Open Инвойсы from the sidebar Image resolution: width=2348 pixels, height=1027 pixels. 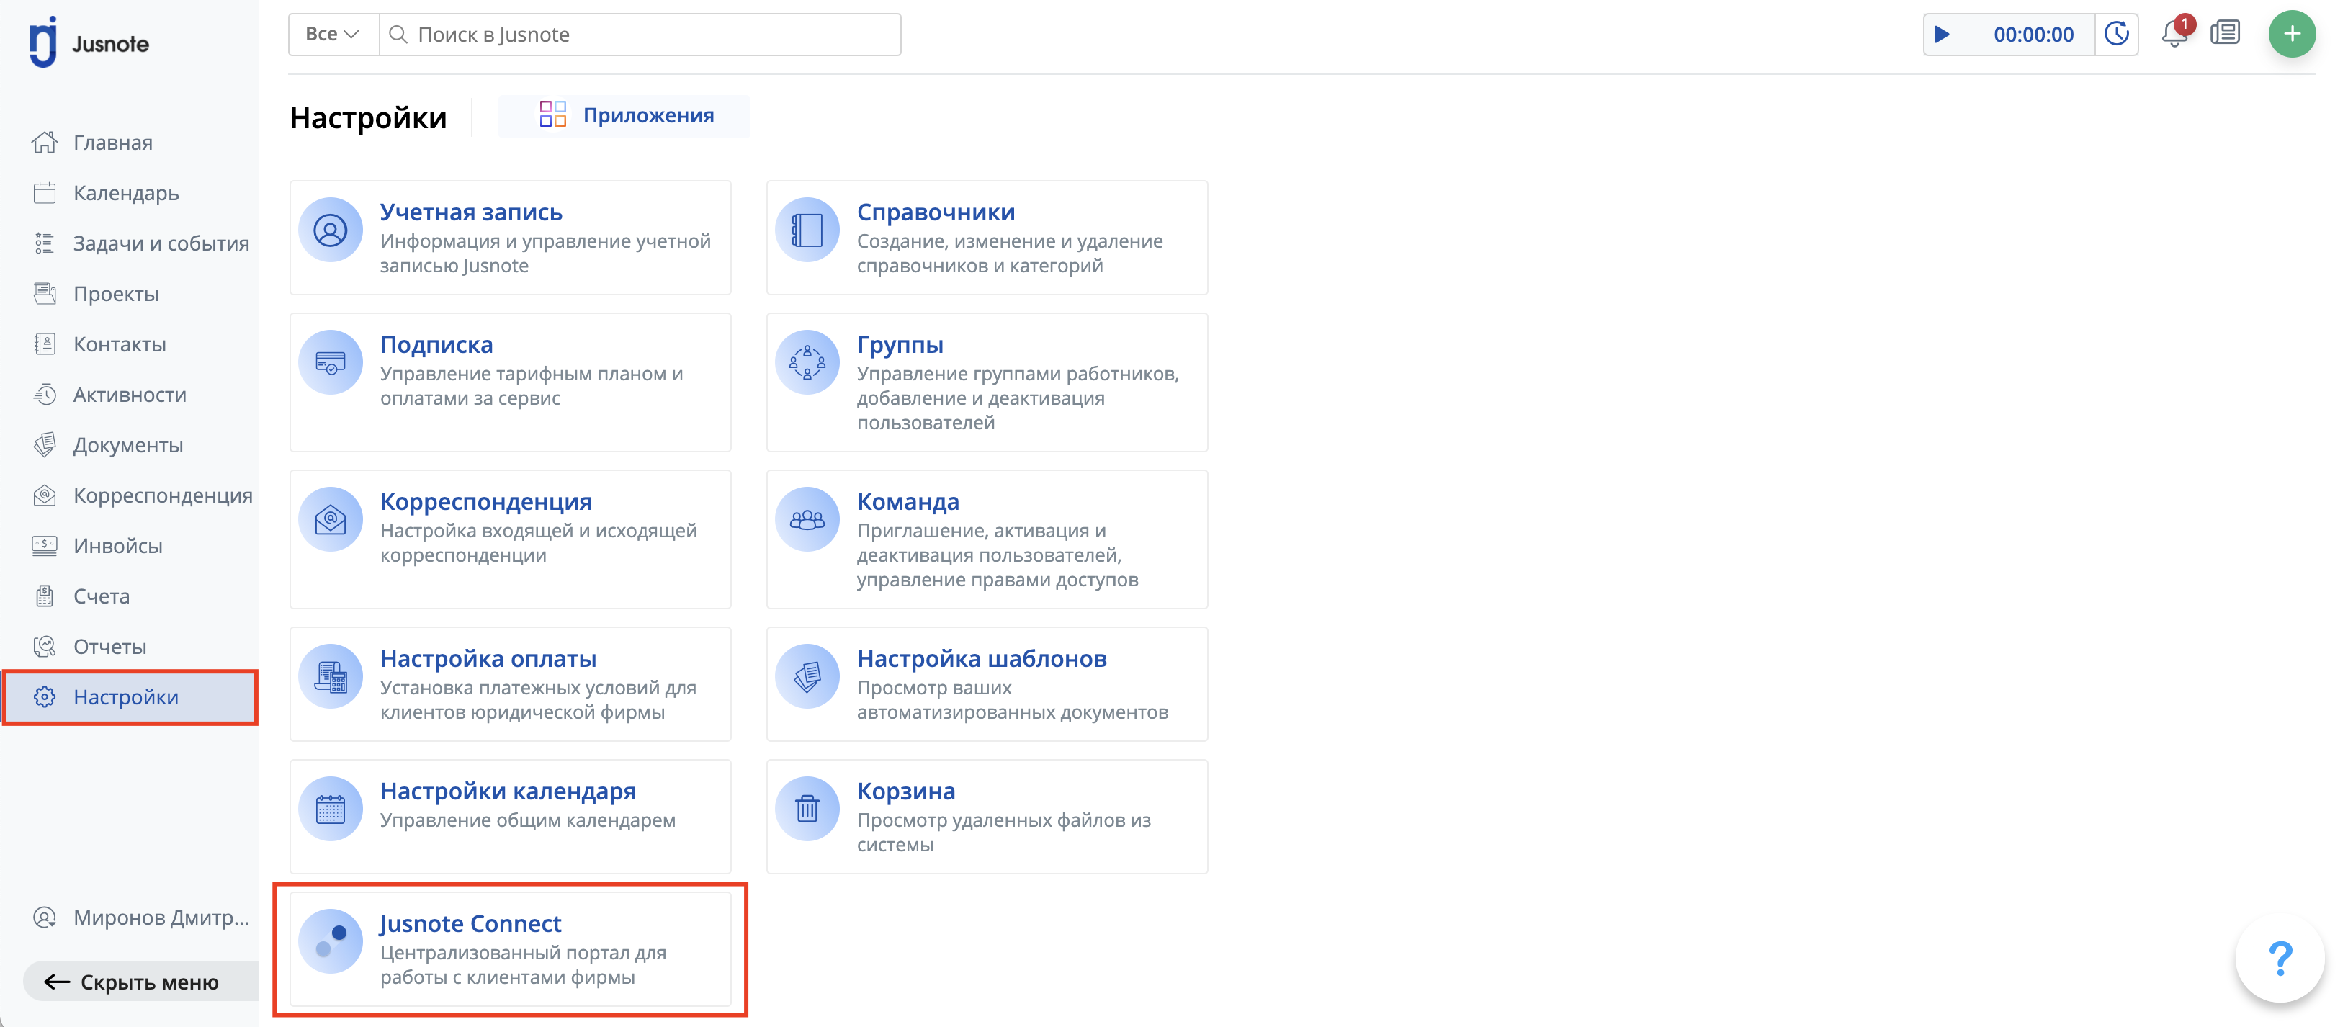(x=117, y=545)
